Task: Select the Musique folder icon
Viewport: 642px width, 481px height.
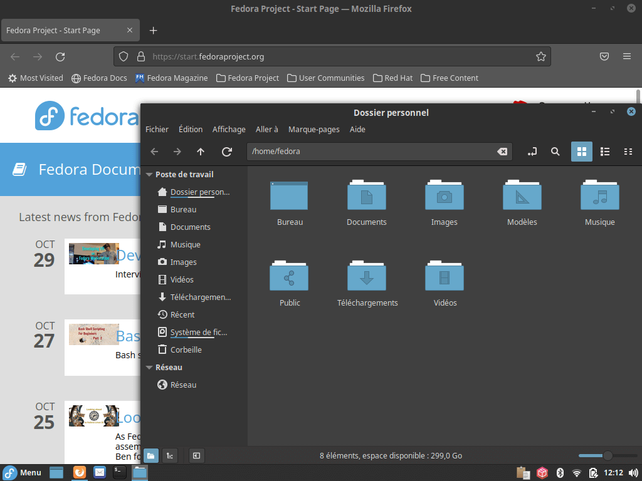Action: pos(600,204)
